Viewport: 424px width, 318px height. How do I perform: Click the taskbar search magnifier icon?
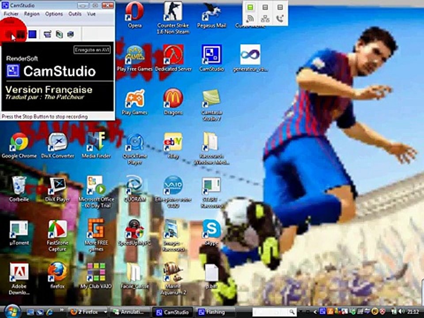[x=292, y=312]
